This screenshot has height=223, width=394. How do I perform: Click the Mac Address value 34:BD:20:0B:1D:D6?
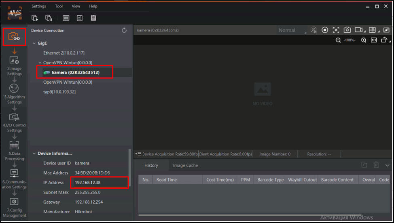[x=92, y=173]
